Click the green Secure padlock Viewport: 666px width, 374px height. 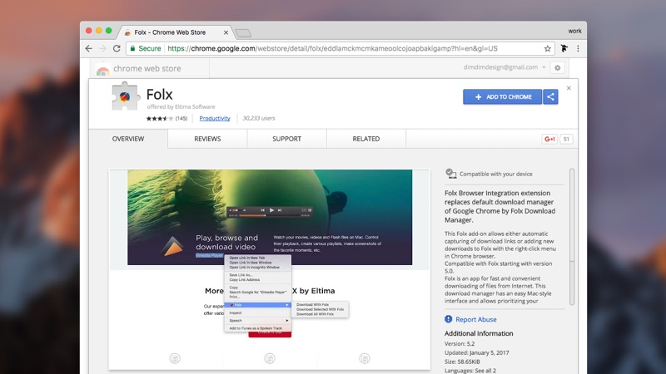[x=132, y=48]
